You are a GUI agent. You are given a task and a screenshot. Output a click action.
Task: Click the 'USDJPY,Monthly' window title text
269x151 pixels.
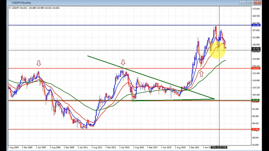pos(22,3)
